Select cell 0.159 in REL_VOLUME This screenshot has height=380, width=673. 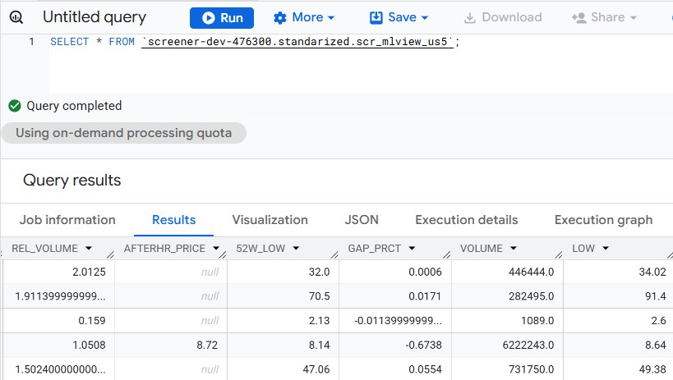click(x=59, y=320)
